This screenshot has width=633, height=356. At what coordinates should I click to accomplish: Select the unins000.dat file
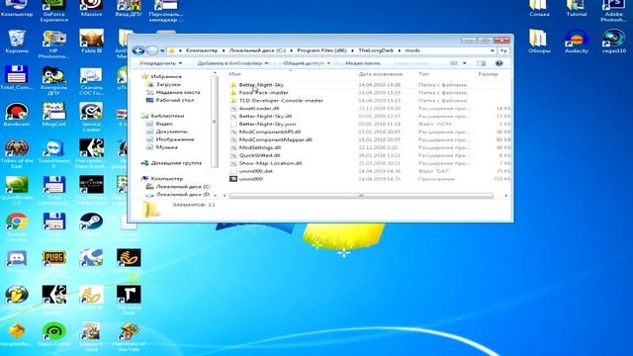[255, 171]
